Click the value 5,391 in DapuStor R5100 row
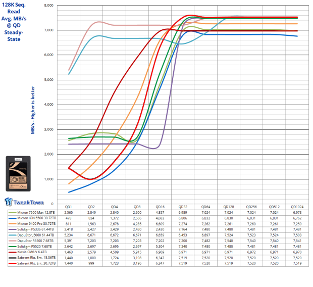Screen dimensions: 313x287 coord(69,241)
